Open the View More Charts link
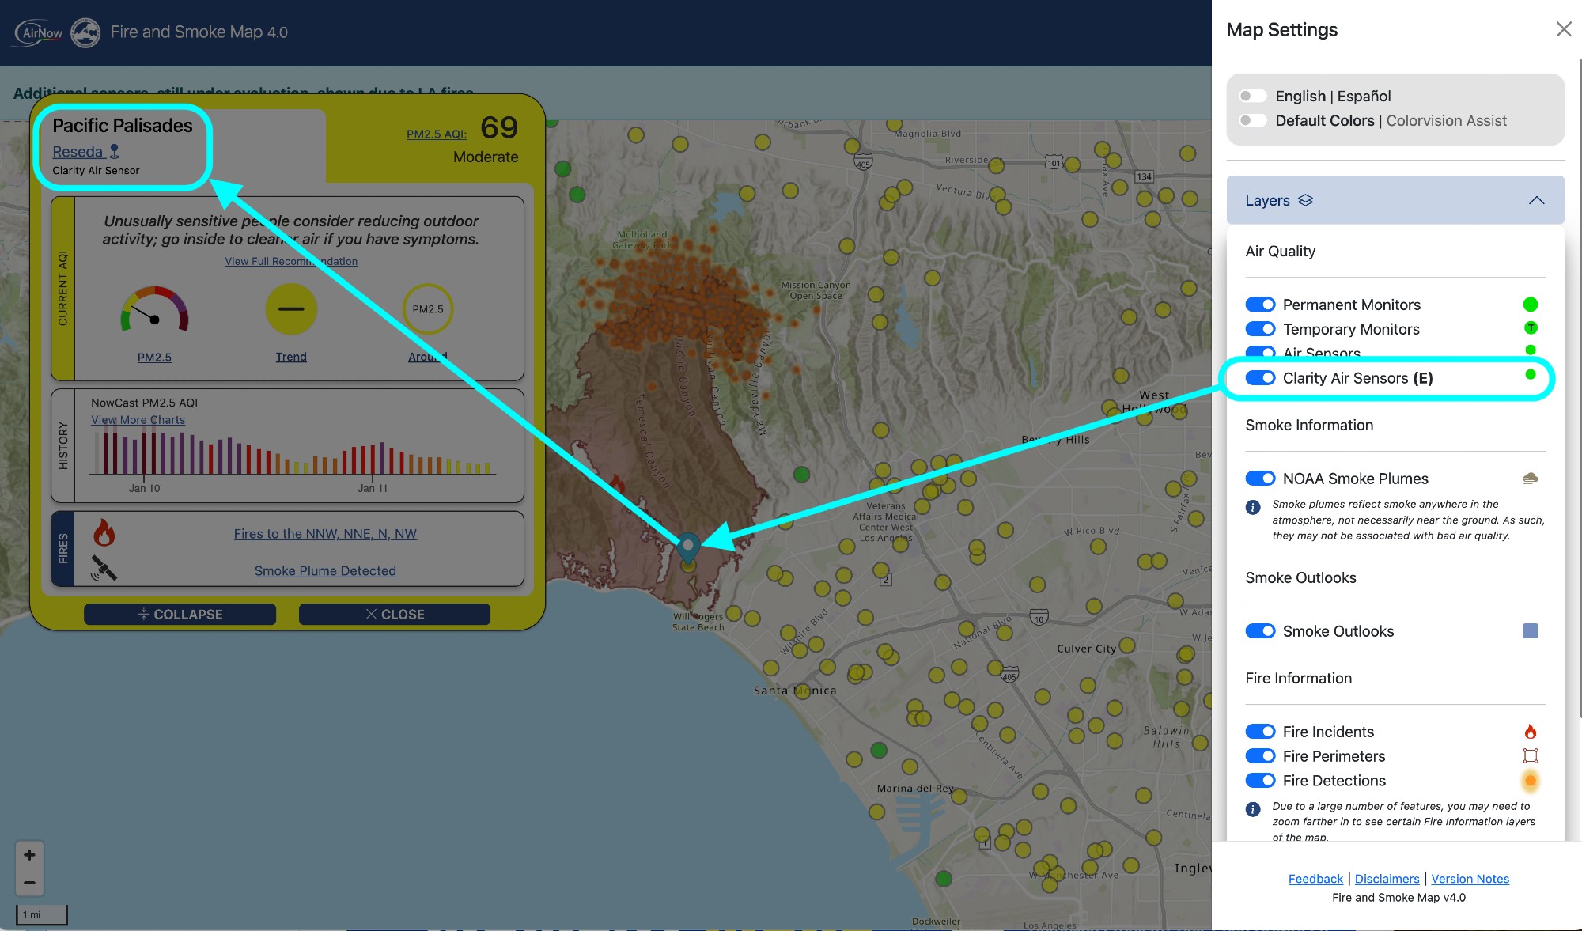 (138, 420)
